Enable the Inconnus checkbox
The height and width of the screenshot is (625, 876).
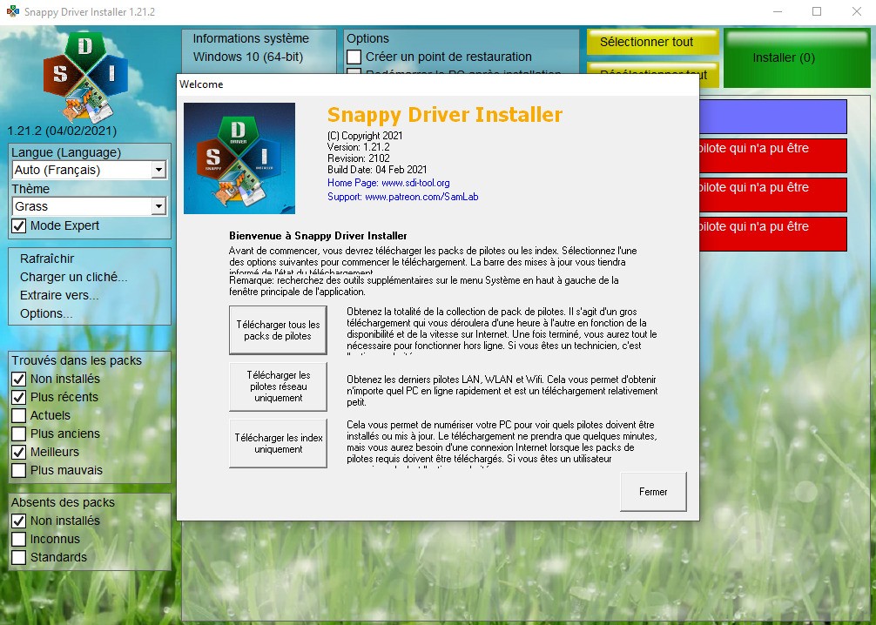(19, 539)
